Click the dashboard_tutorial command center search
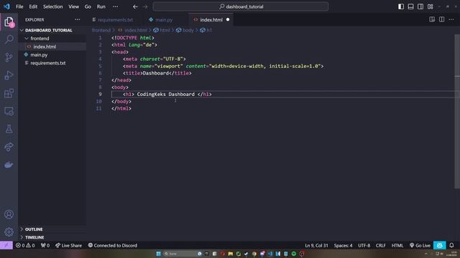 coord(241,6)
